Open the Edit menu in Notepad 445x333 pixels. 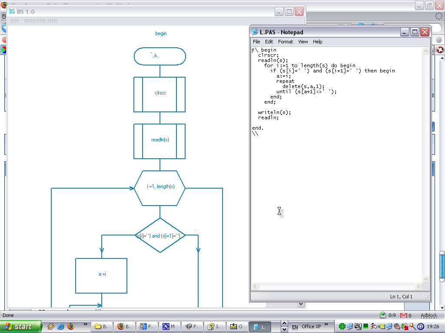269,42
